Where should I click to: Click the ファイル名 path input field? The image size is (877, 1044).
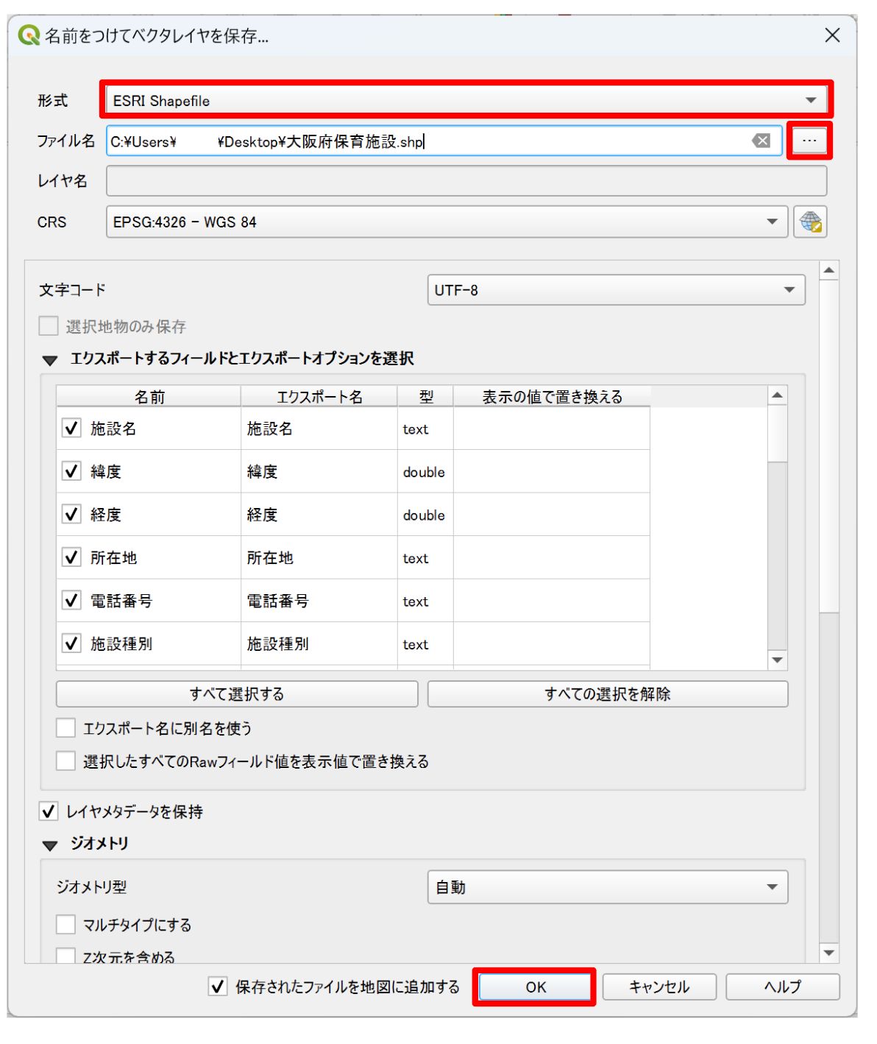444,141
